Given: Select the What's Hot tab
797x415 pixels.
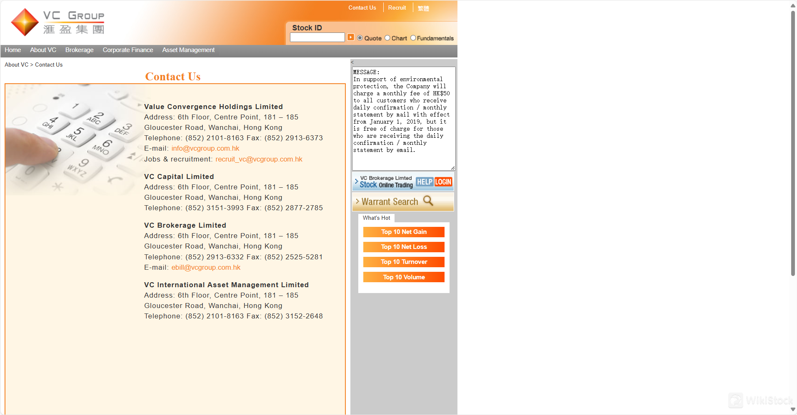Looking at the screenshot, I should tap(376, 218).
